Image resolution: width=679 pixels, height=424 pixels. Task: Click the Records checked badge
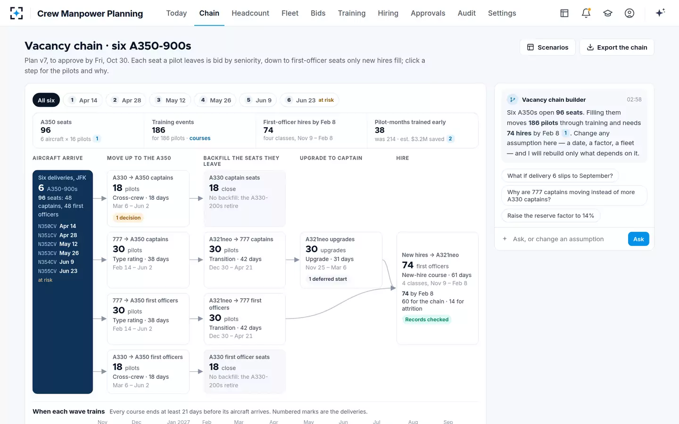click(x=427, y=319)
